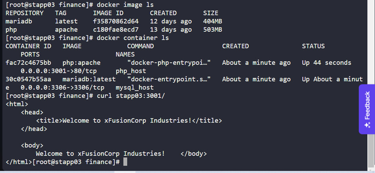
Task: Click the 404MB size value
Action: [213, 21]
